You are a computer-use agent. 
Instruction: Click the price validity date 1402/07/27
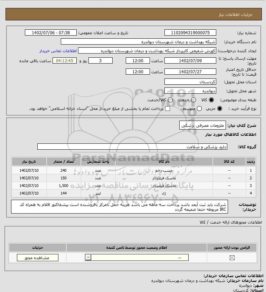190,72
